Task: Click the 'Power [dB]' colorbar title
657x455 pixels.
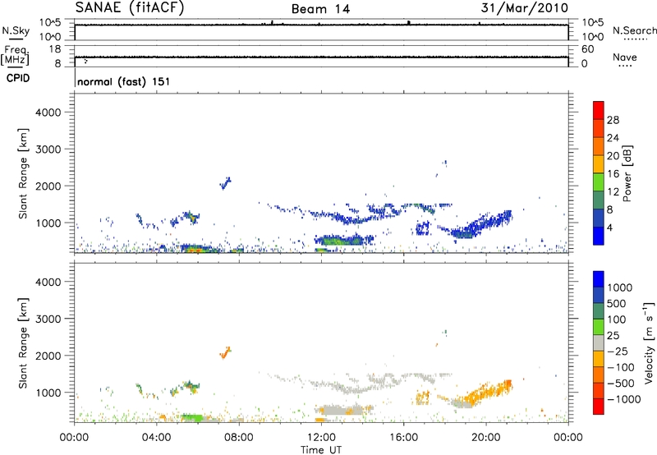Action: pos(627,173)
